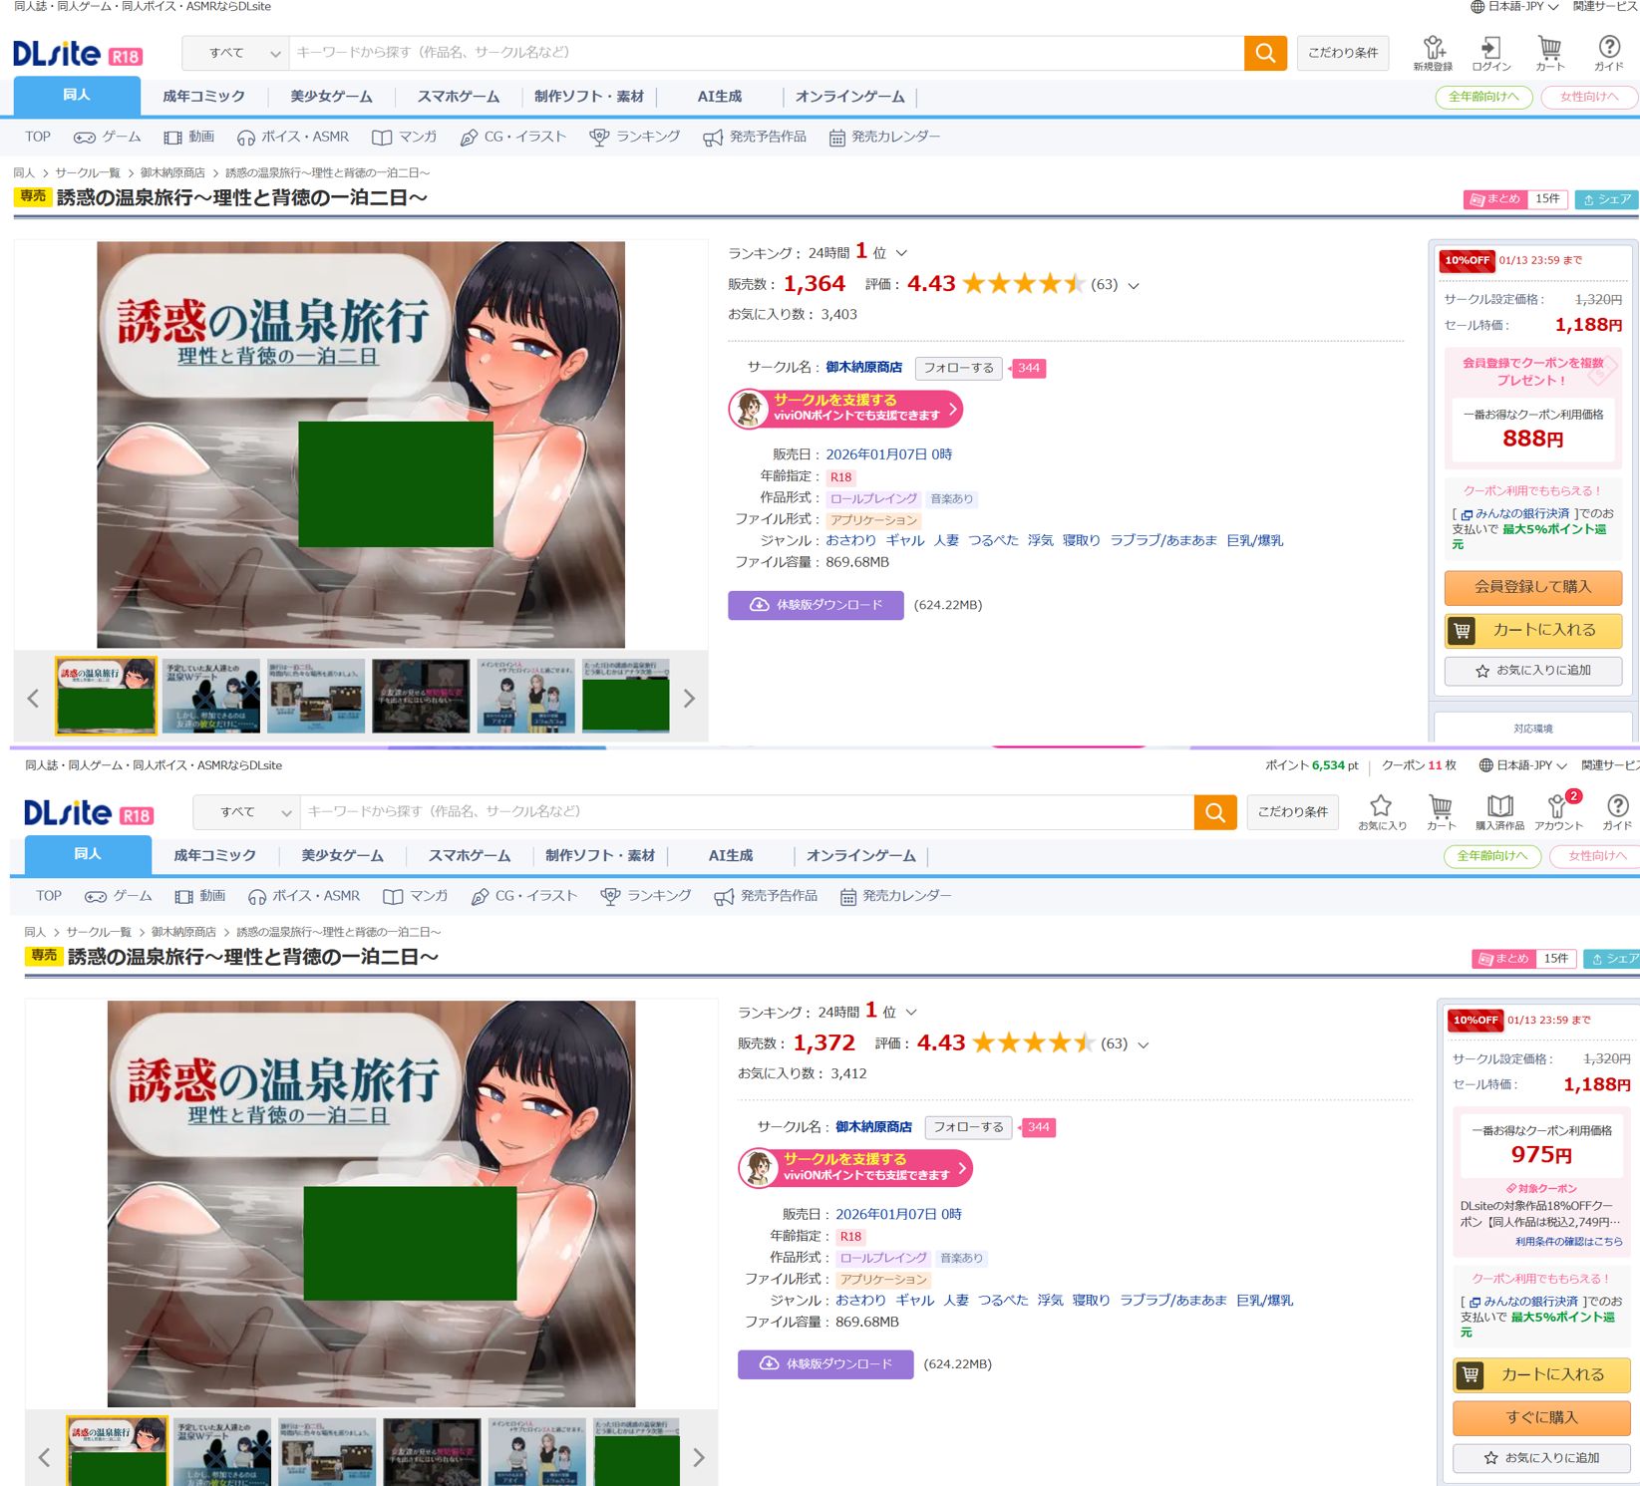Click シェア share on the logged-in page
The width and height of the screenshot is (1640, 1486).
point(1612,959)
